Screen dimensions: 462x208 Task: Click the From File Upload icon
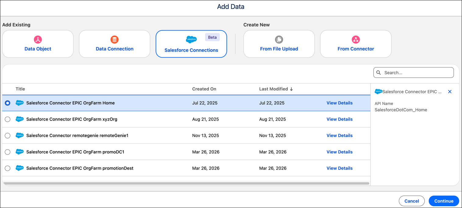tap(279, 40)
